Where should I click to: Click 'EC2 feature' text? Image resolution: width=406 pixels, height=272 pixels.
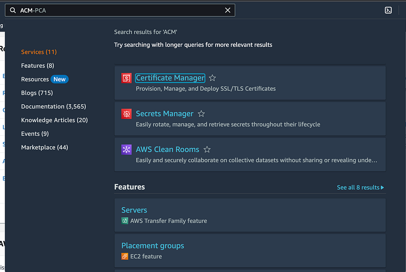click(146, 257)
